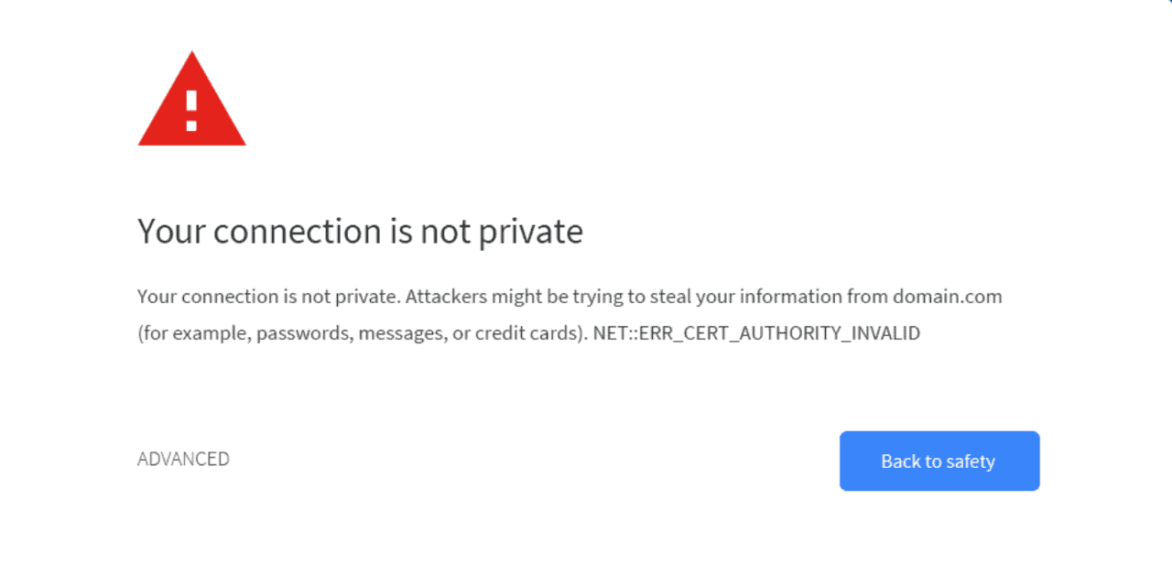Viewport: 1172px width, 586px height.
Task: Open the ADVANCED options link
Action: [183, 459]
